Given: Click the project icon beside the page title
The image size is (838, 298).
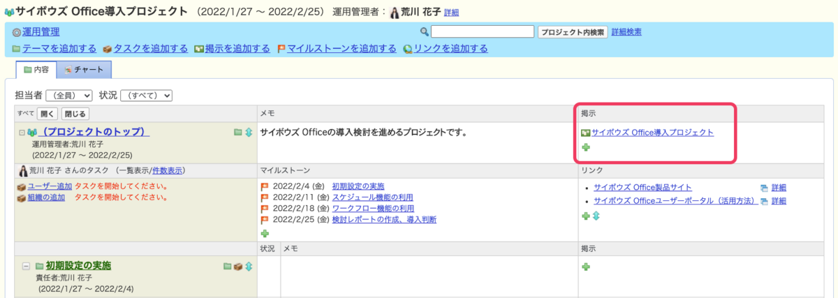Looking at the screenshot, I should (x=8, y=12).
